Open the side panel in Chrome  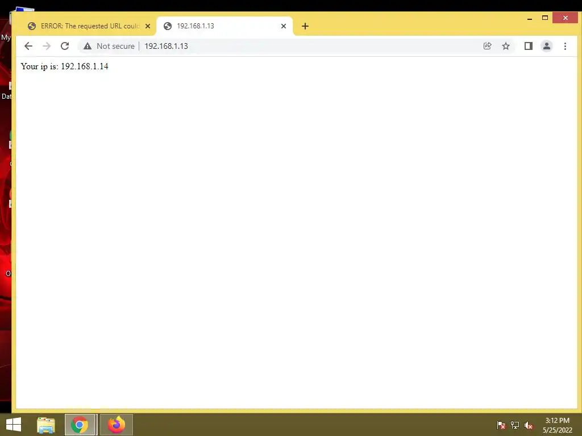tap(529, 46)
